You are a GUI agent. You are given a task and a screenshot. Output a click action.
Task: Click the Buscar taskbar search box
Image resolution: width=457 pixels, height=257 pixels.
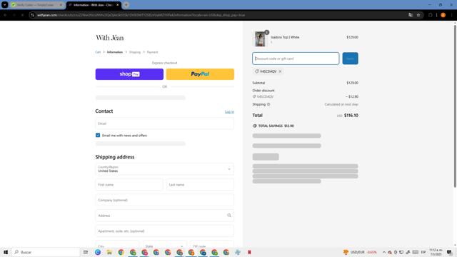[46, 252]
